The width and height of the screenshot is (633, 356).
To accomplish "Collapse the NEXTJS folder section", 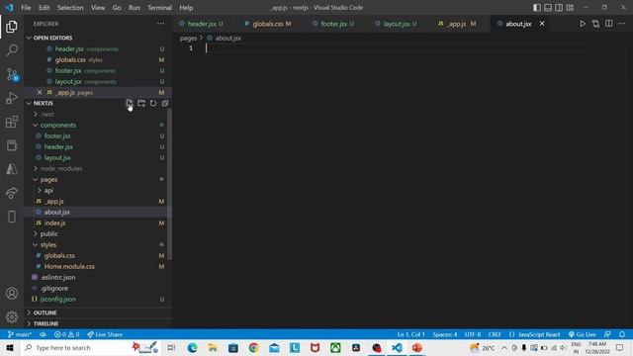I will [43, 103].
